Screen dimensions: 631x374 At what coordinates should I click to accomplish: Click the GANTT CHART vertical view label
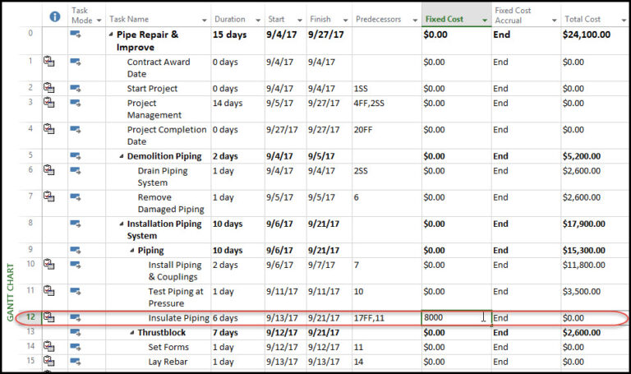(x=10, y=293)
